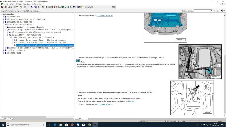226x127 pixels.
Task: Open the Paramétrer menu
Action: pos(27,4)
